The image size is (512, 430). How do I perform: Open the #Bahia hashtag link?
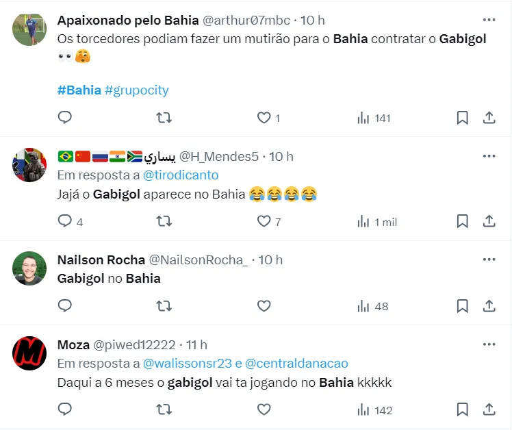coord(79,90)
